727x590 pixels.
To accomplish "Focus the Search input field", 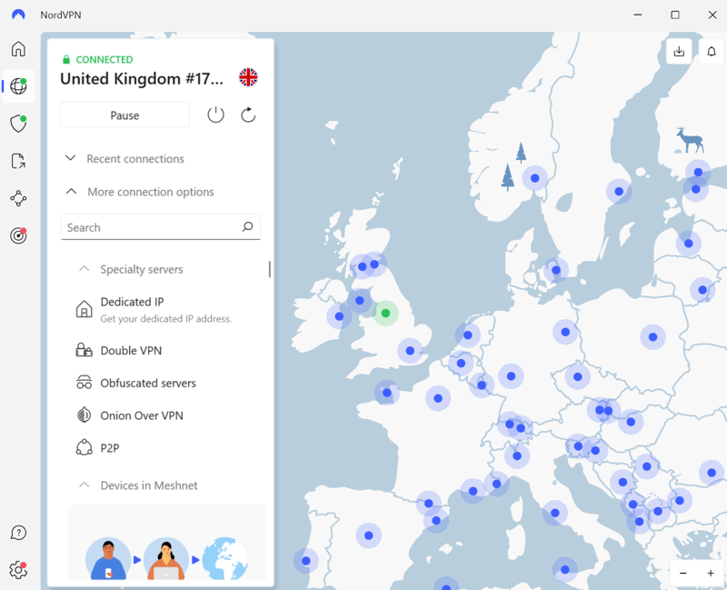I will (x=161, y=226).
